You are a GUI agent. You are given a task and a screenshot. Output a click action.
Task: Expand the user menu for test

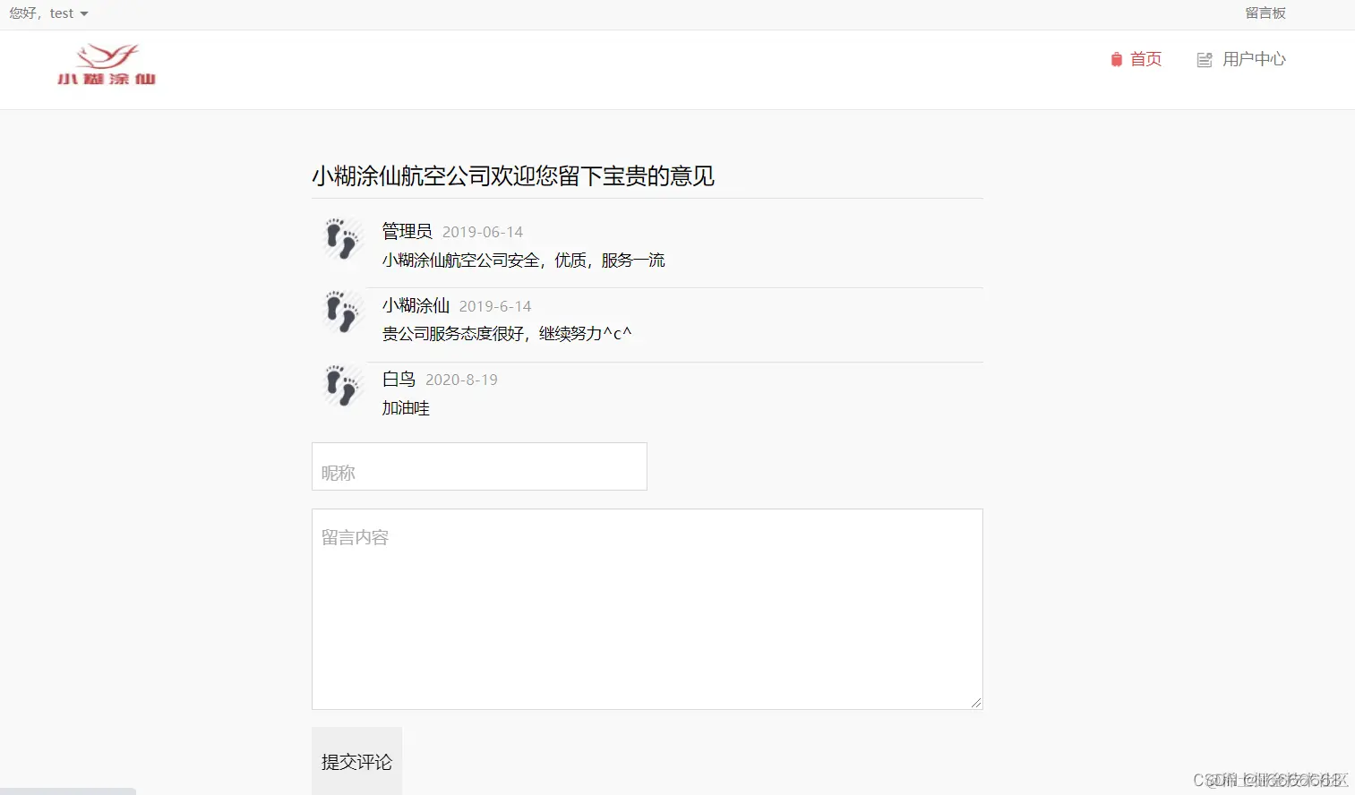click(62, 13)
